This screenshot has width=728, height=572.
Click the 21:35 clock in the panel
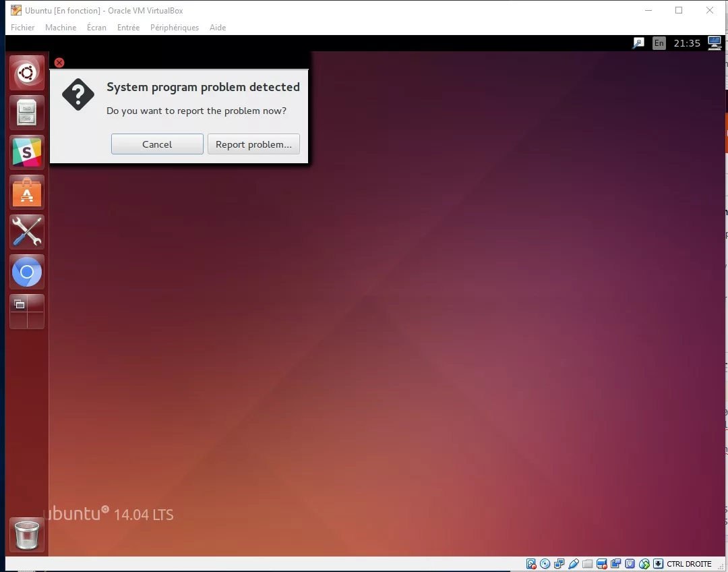[x=687, y=43]
